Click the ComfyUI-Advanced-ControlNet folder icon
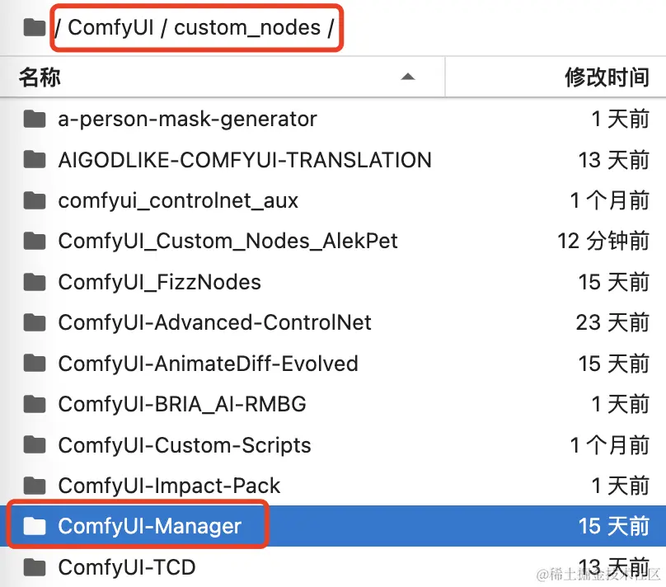 [35, 323]
